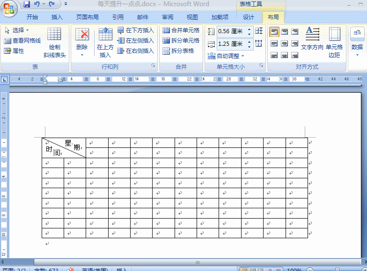Select align bottom left icon

[x=274, y=55]
